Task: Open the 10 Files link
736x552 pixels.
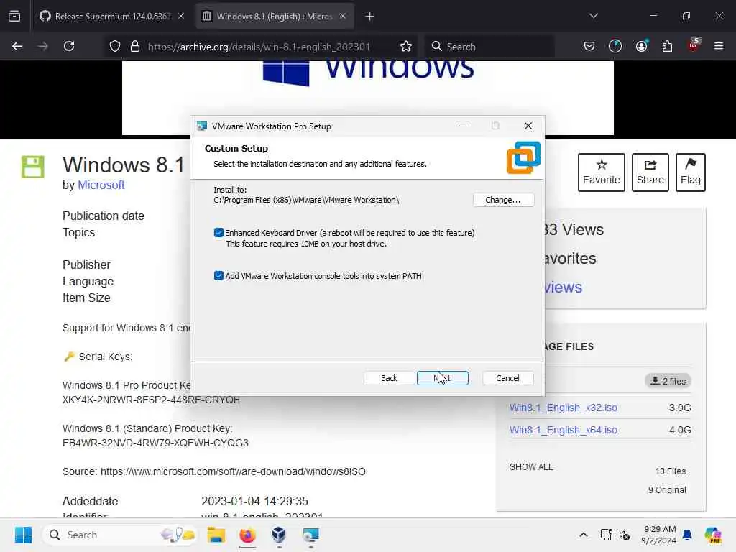Action: tap(671, 471)
